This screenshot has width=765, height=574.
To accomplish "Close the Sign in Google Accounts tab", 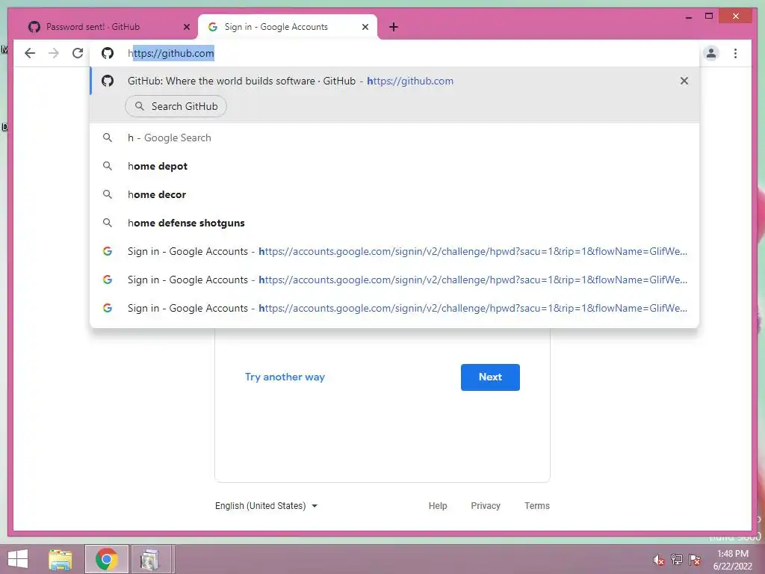I will pyautogui.click(x=365, y=27).
